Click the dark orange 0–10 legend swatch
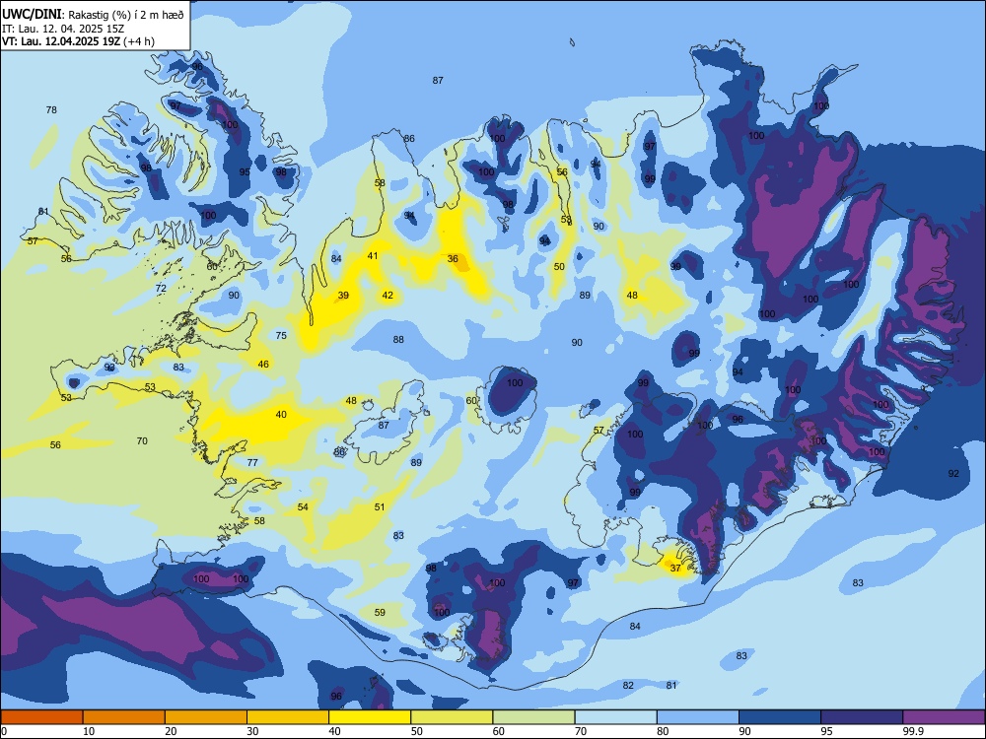The width and height of the screenshot is (986, 739). (x=41, y=717)
